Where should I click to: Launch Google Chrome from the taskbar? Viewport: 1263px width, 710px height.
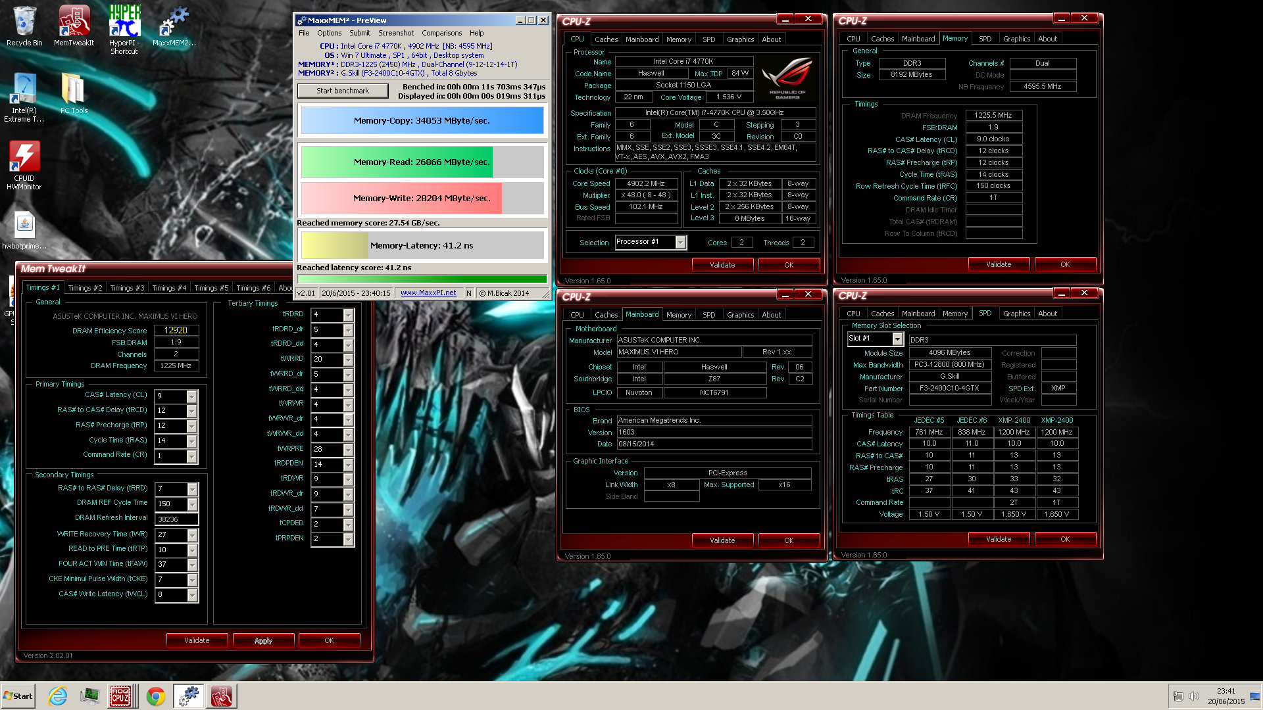[156, 696]
